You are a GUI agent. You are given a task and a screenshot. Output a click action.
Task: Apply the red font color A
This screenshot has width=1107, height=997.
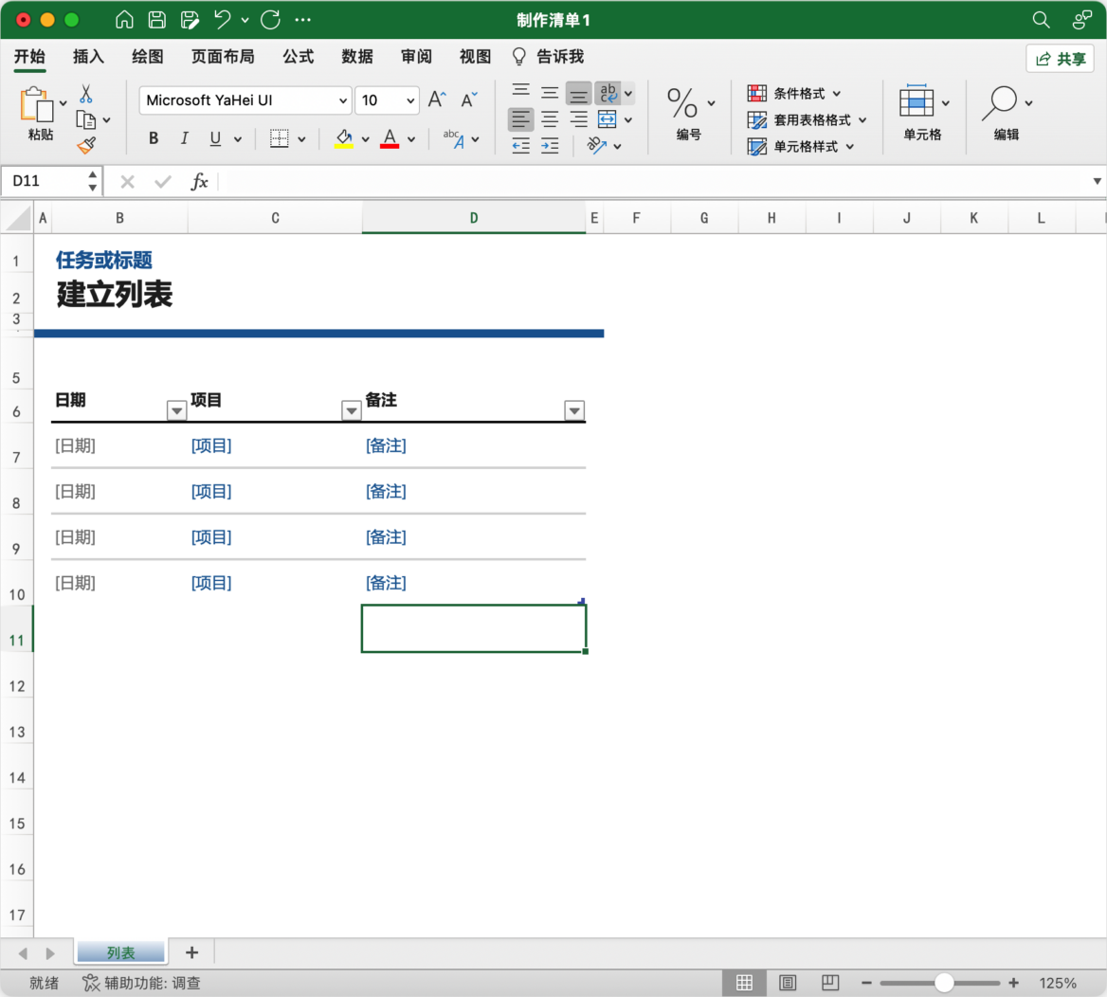pyautogui.click(x=390, y=138)
